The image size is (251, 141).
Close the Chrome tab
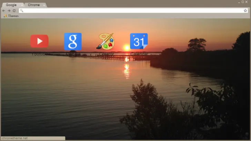(x=44, y=5)
